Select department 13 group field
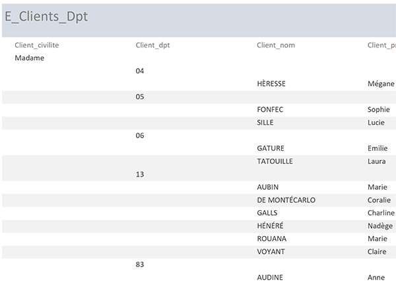Screen dimensions: 396x283 (140, 174)
